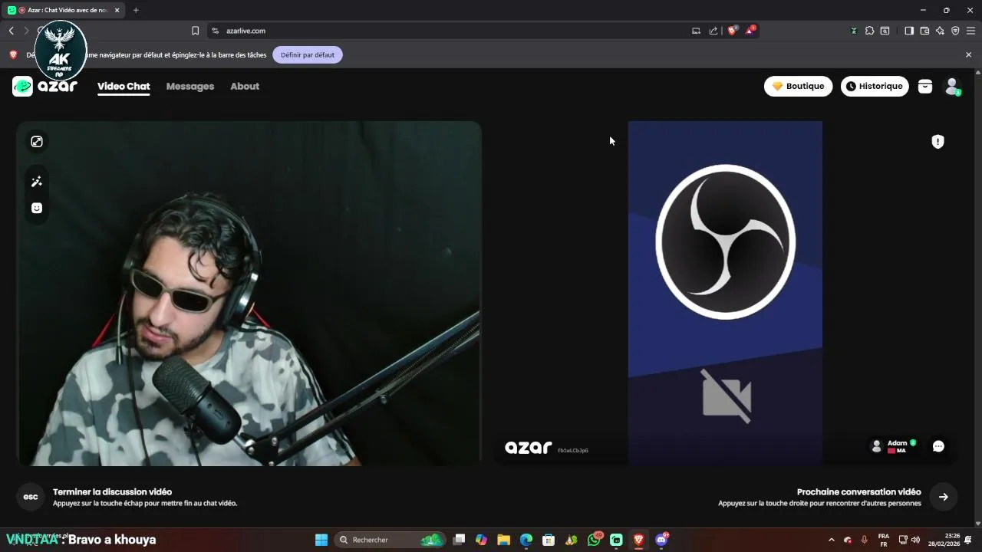This screenshot has height=552, width=982.
Task: Open the chat bubble icon near Adam
Action: point(938,446)
